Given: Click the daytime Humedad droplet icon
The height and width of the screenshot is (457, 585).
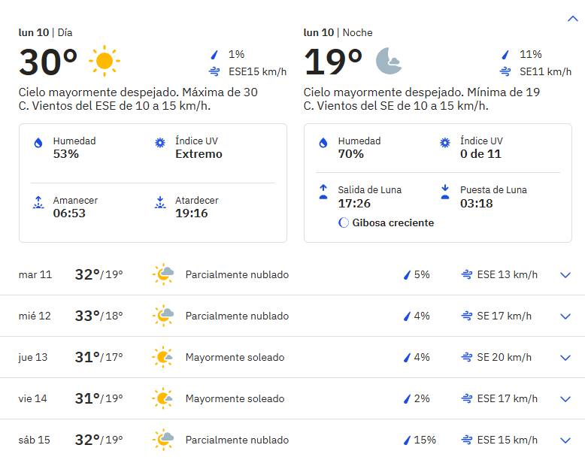Looking at the screenshot, I should pyautogui.click(x=38, y=143).
